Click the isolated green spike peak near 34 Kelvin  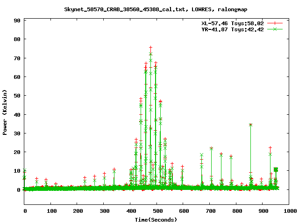pyautogui.click(x=250, y=125)
